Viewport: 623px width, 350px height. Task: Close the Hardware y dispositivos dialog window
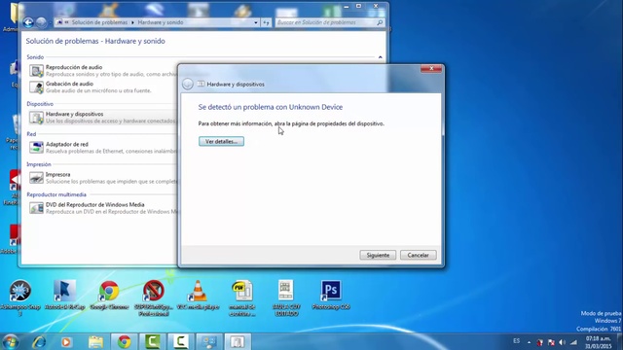431,69
